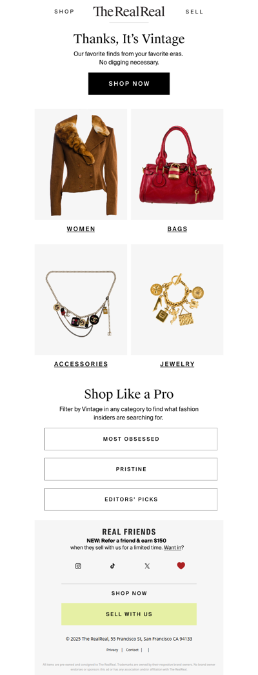Select the MOST OBSESSED button
Viewport: 258px width, 675px height.
click(131, 439)
